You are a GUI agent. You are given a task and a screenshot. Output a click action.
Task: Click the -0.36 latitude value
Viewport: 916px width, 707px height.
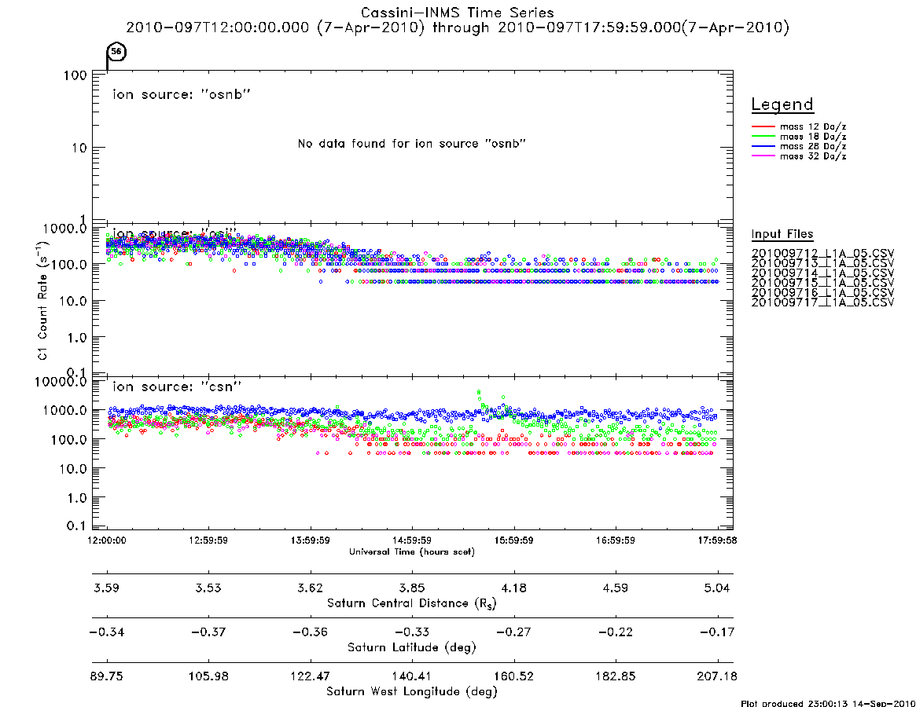311,632
